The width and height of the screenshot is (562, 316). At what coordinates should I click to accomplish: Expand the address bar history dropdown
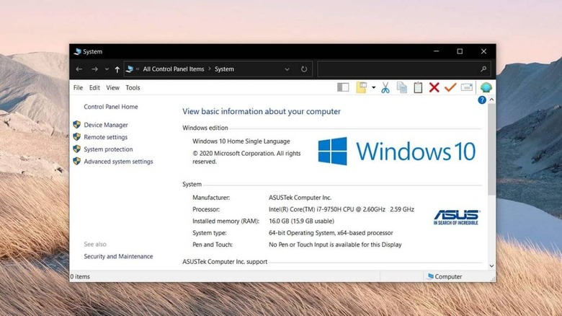(287, 69)
